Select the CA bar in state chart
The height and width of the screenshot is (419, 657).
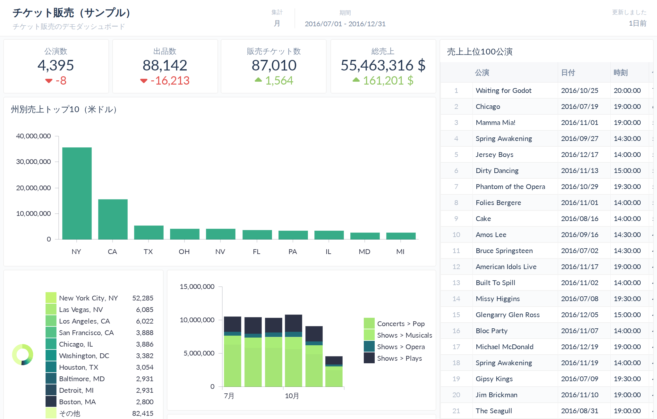coord(113,219)
